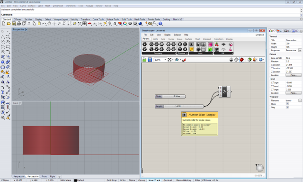Click the Zoom Extents frame icon in Grasshopper
303x182 pixels.
point(169,60)
